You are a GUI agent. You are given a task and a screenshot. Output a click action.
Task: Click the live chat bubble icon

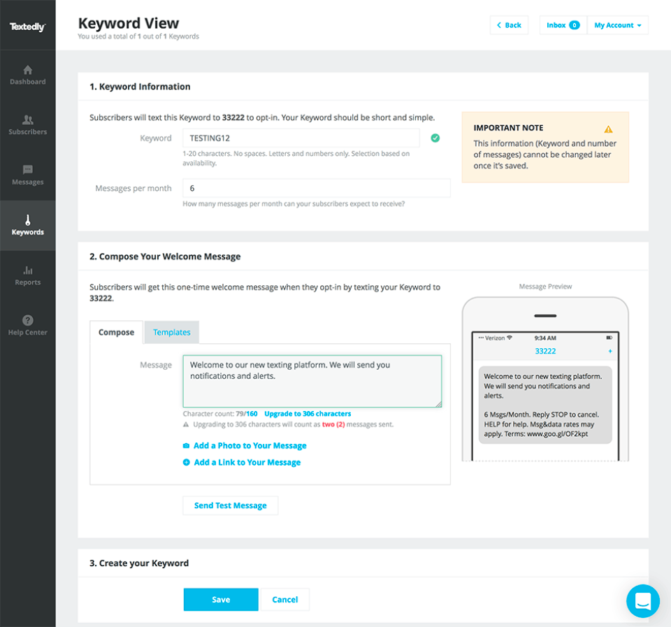coord(643,601)
